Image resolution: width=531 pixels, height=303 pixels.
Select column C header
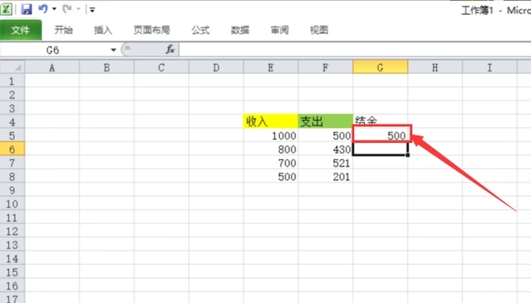[161, 67]
